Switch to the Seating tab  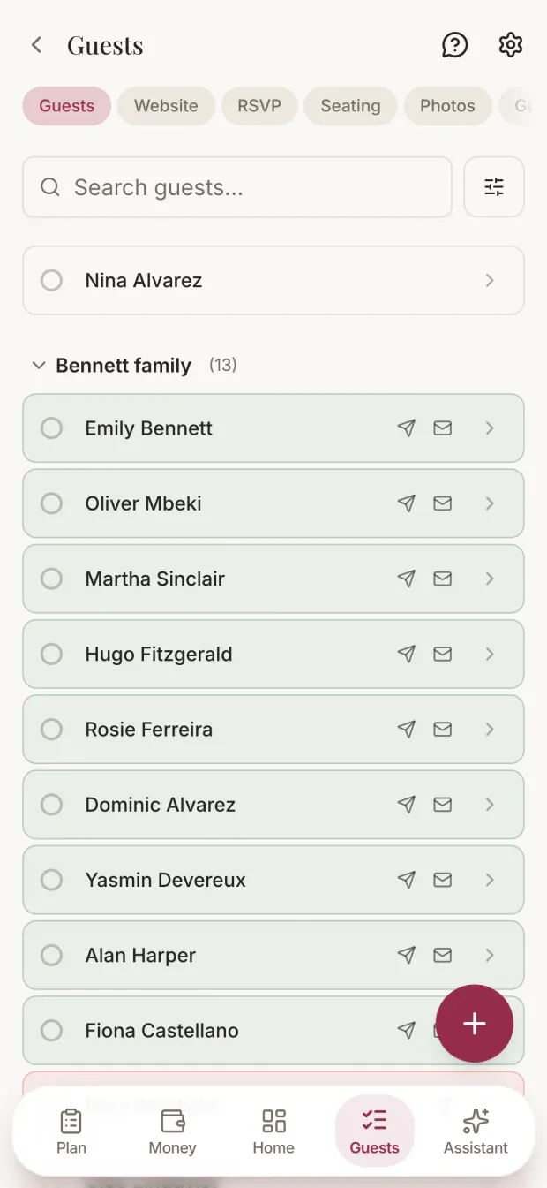(350, 106)
